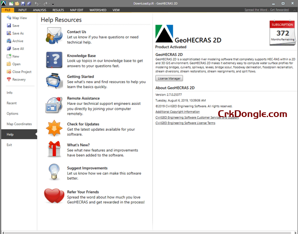
Task: Click the Undo arrow in title bar
Action: pyautogui.click(x=36, y=3)
